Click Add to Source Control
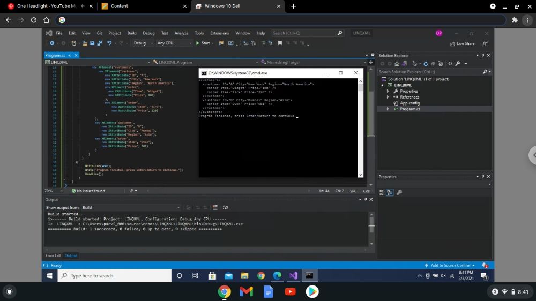Screen dimensions: 536x301 click(x=450, y=265)
